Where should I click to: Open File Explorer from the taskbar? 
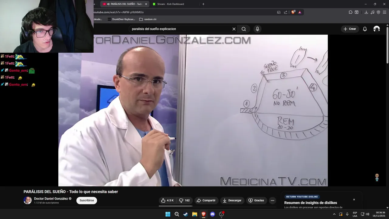194,214
